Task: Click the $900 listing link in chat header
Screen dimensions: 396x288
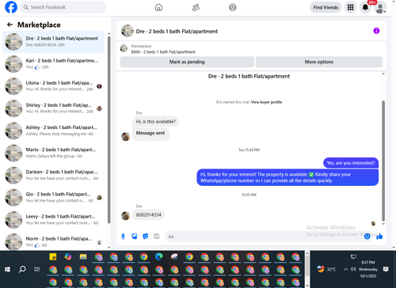Action: pyautogui.click(x=163, y=51)
